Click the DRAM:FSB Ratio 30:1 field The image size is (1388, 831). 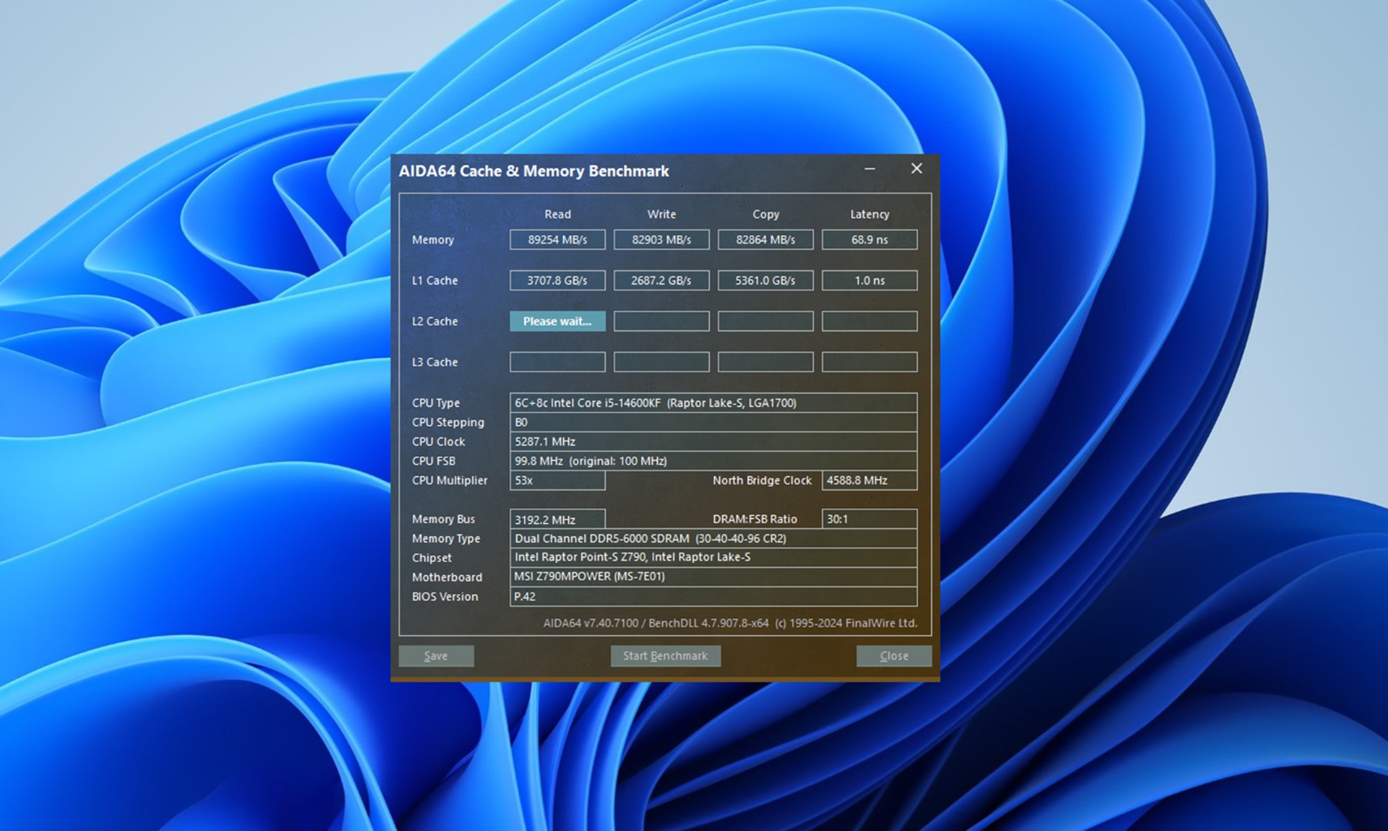pyautogui.click(x=869, y=520)
